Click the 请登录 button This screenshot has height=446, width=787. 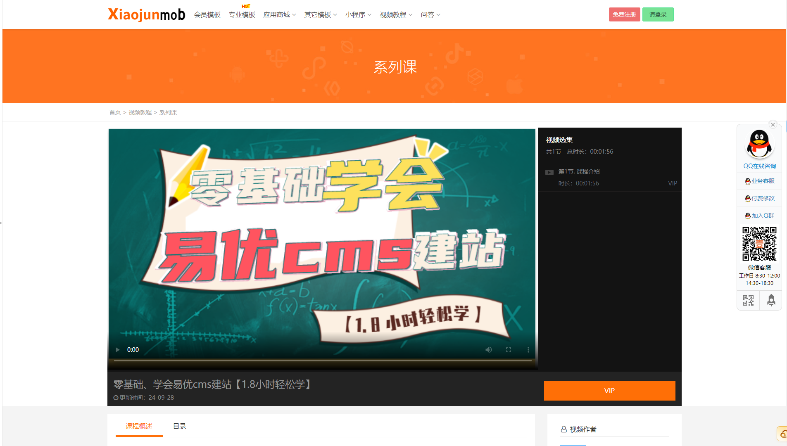pos(658,14)
